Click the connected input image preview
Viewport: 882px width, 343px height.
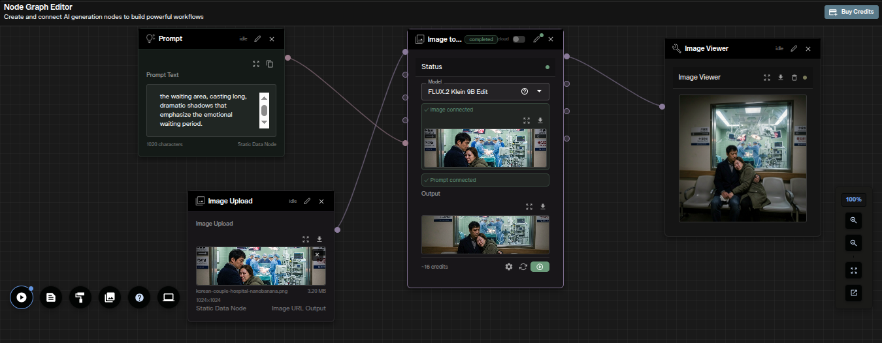485,148
